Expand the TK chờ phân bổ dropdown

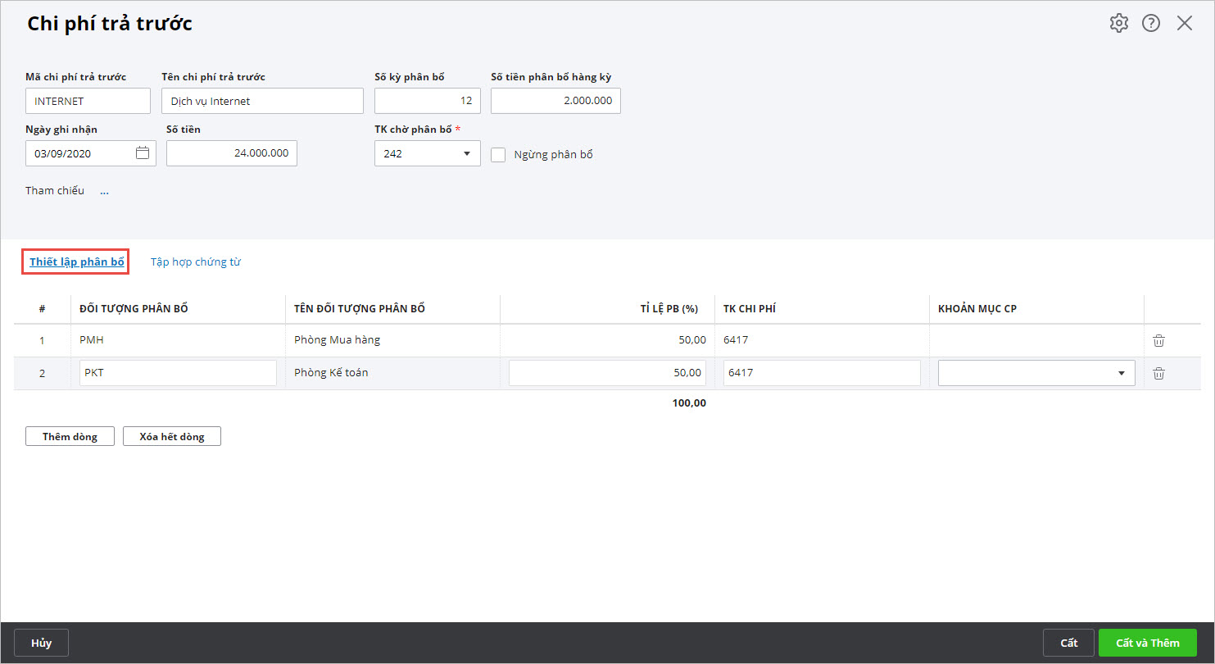(466, 153)
